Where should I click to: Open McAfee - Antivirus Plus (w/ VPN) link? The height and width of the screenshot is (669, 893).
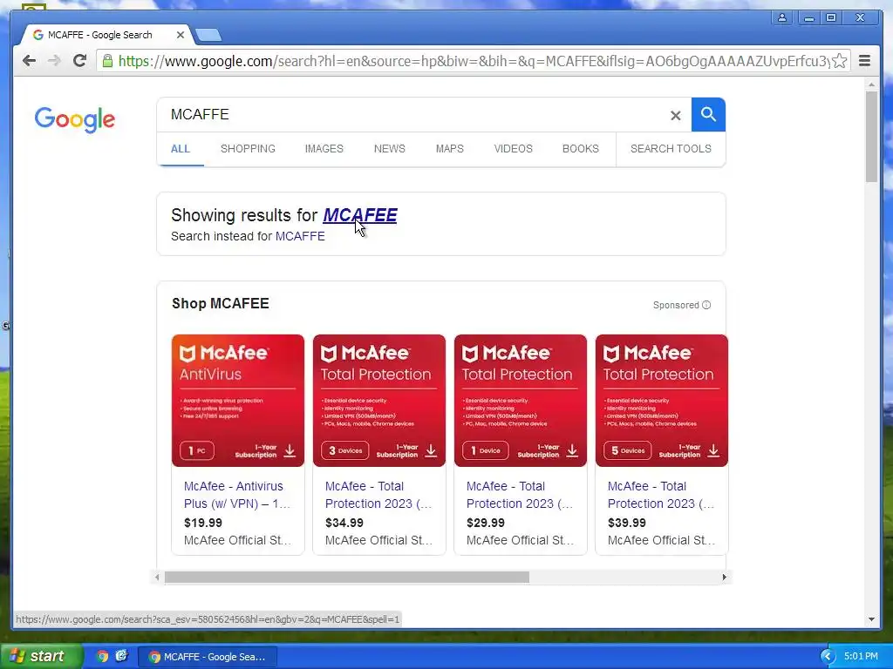(237, 495)
